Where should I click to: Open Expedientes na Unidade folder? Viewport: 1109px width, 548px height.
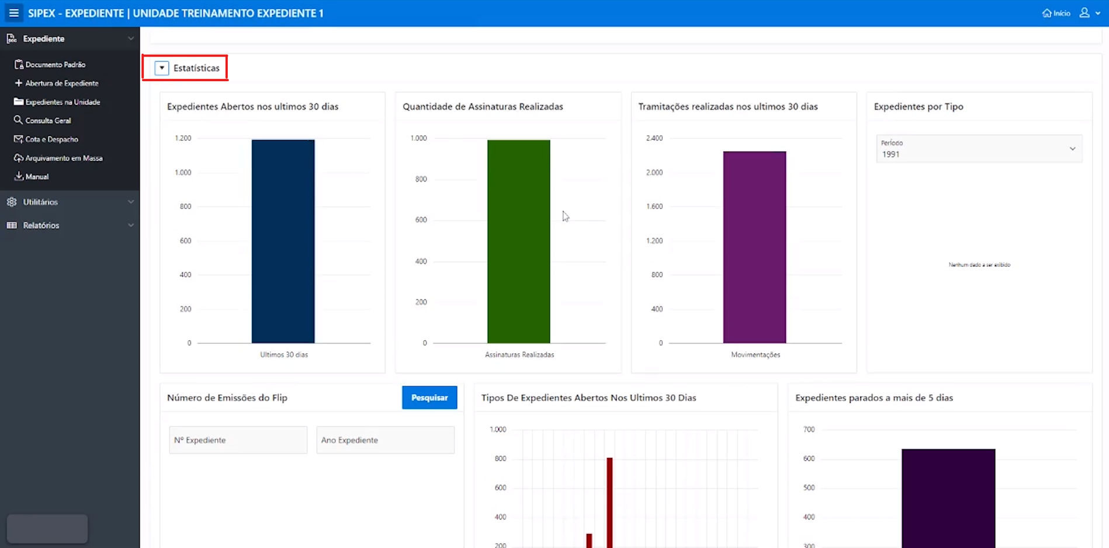click(63, 102)
